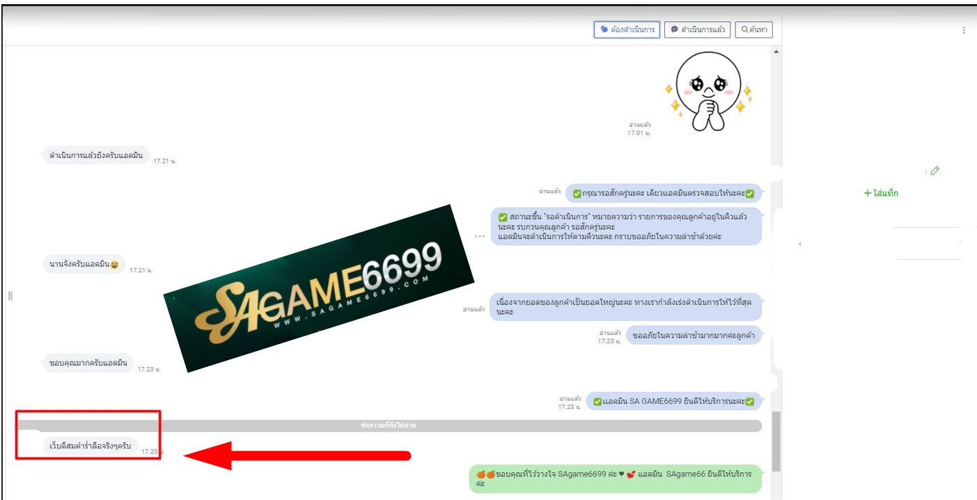The height and width of the screenshot is (500, 977).
Task: Click the "นานจังครับแอดมิน" customer message
Action: point(84,265)
